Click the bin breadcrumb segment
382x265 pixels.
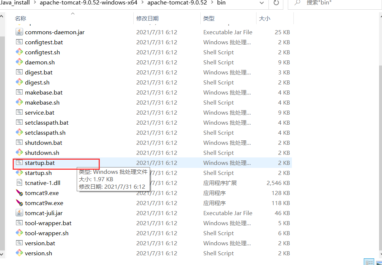[221, 3]
